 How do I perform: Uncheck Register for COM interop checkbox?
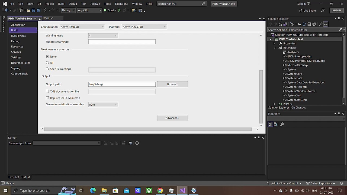click(x=47, y=98)
